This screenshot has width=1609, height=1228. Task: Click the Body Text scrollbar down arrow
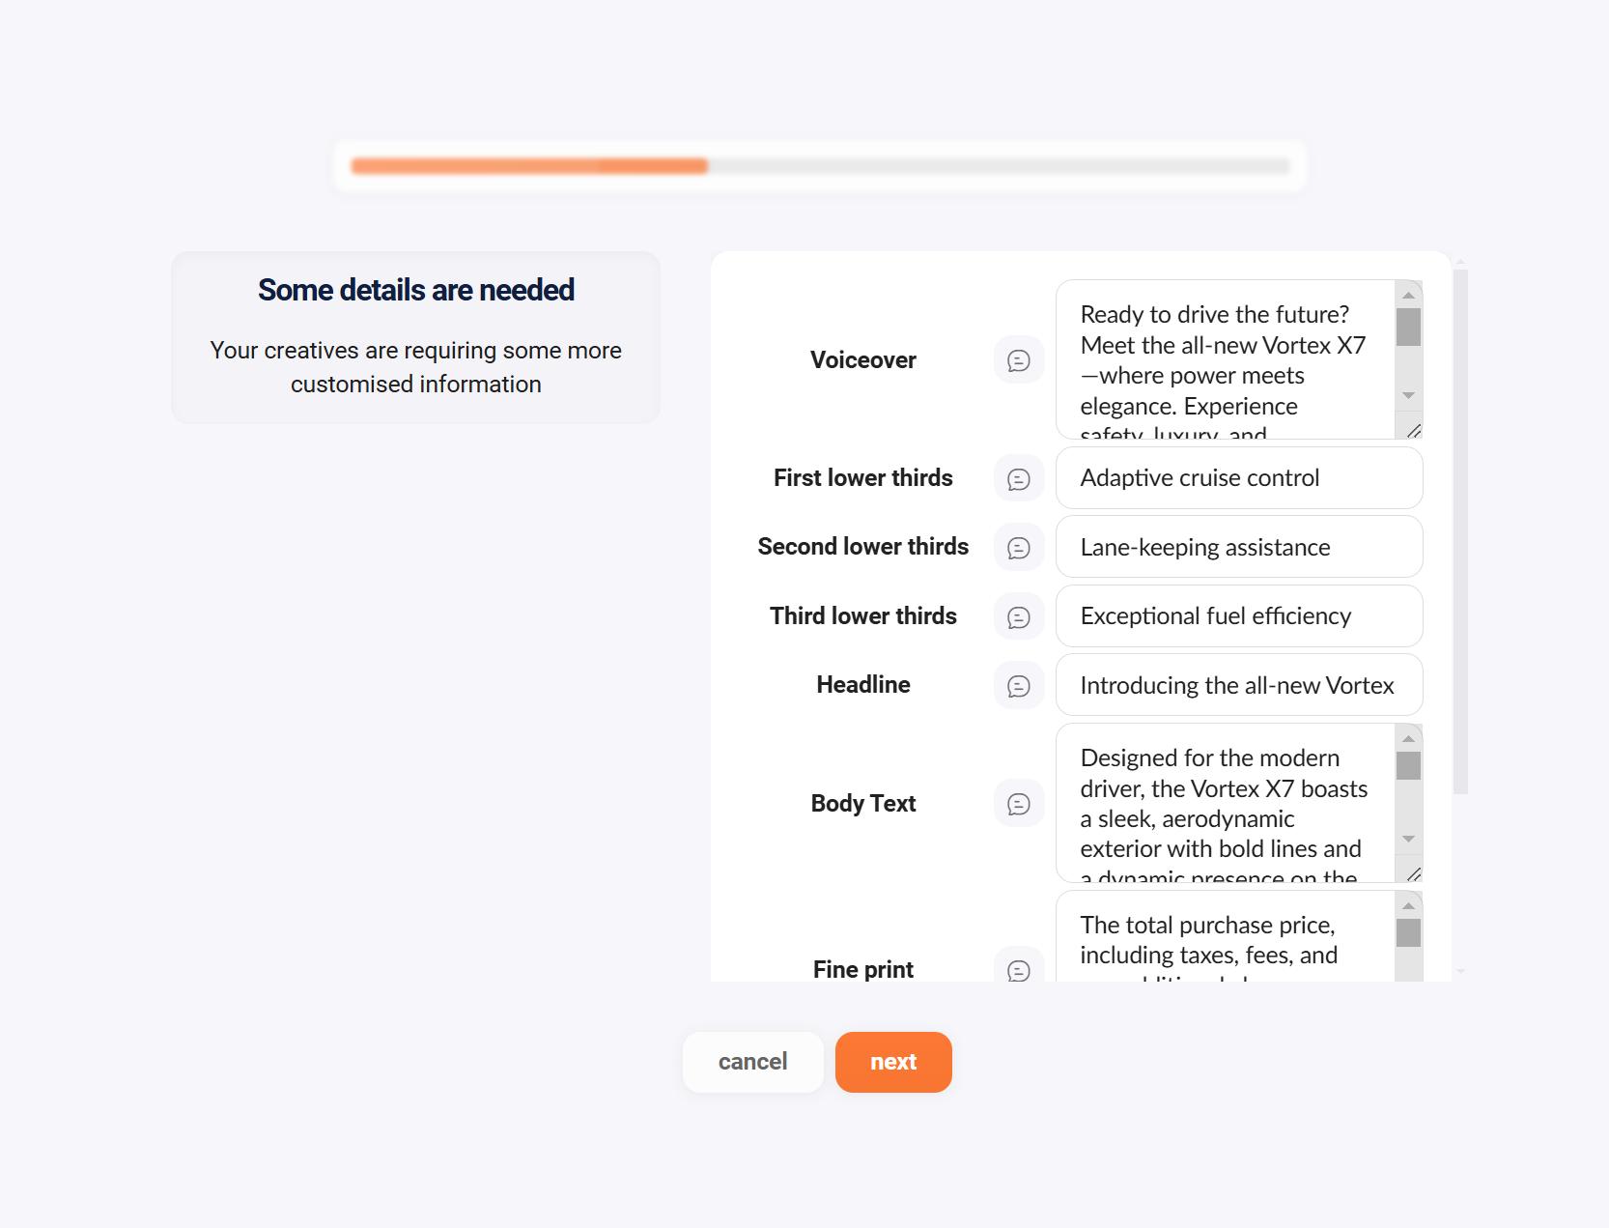click(1408, 839)
